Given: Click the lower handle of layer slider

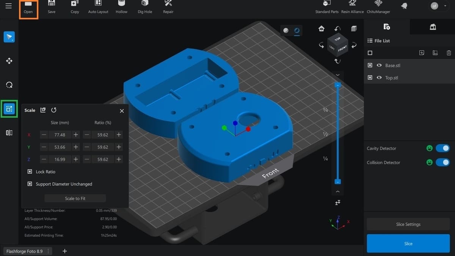Looking at the screenshot, I should [x=337, y=182].
